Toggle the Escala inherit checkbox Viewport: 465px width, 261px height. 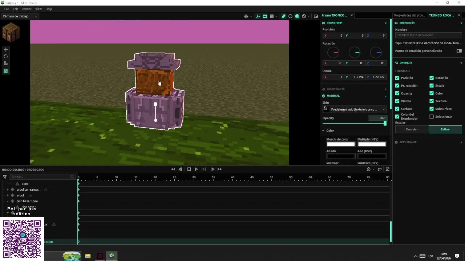tap(432, 86)
